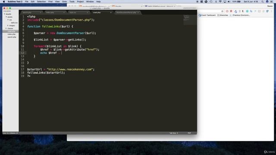Open crawl.php from the sidebar
This screenshot has height=155, width=276.
click(x=11, y=31)
